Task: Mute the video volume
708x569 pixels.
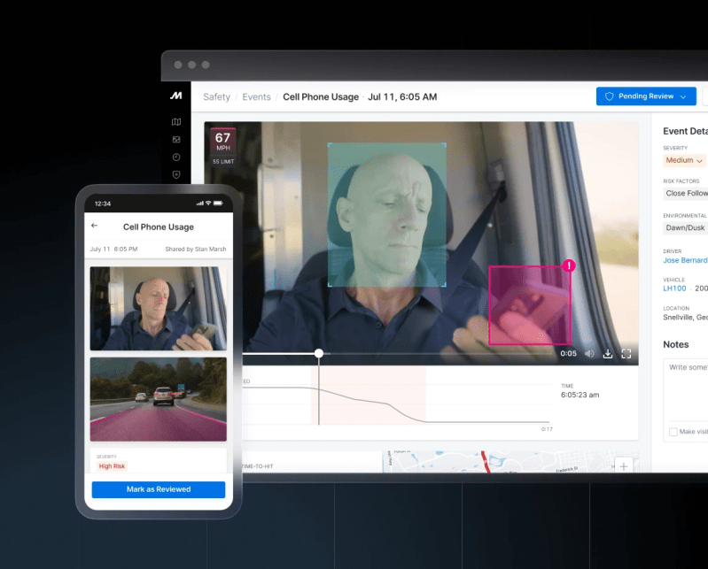Action: 589,353
